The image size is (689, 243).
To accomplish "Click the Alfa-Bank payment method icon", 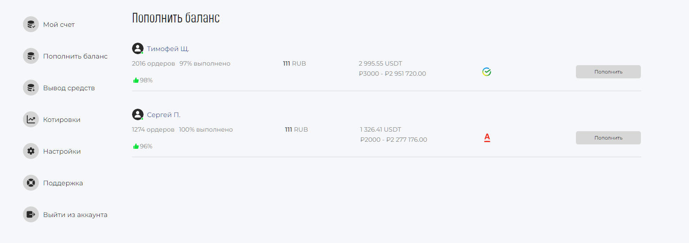I will pos(487,138).
